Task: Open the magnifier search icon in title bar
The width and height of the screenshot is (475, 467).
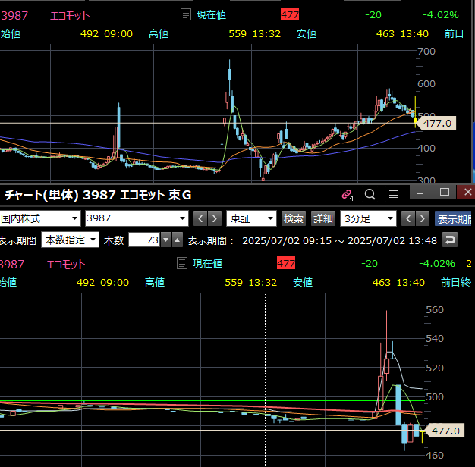Action: pos(370,194)
